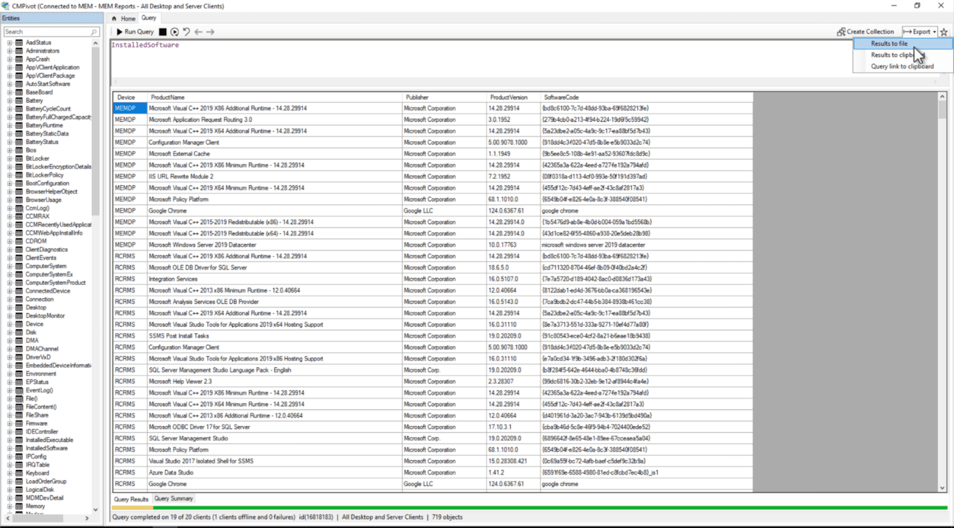Sort results by the Publisher column header
954x528 pixels.
coord(444,97)
